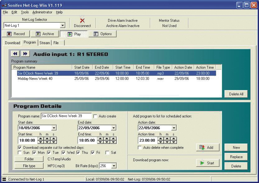Open the File menu
This screenshot has width=259, height=183.
pyautogui.click(x=5, y=12)
